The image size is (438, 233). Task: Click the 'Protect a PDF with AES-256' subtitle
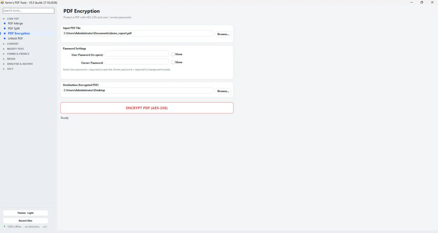point(97,17)
